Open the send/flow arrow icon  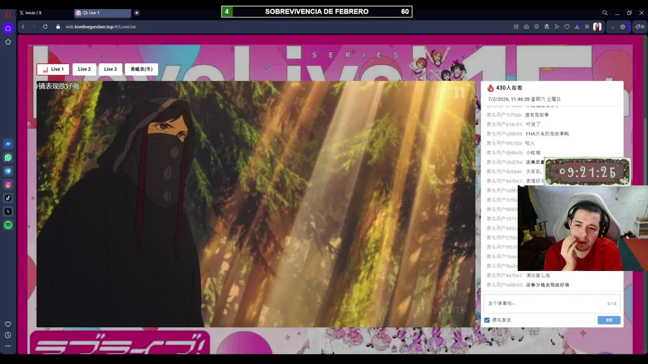(x=557, y=27)
